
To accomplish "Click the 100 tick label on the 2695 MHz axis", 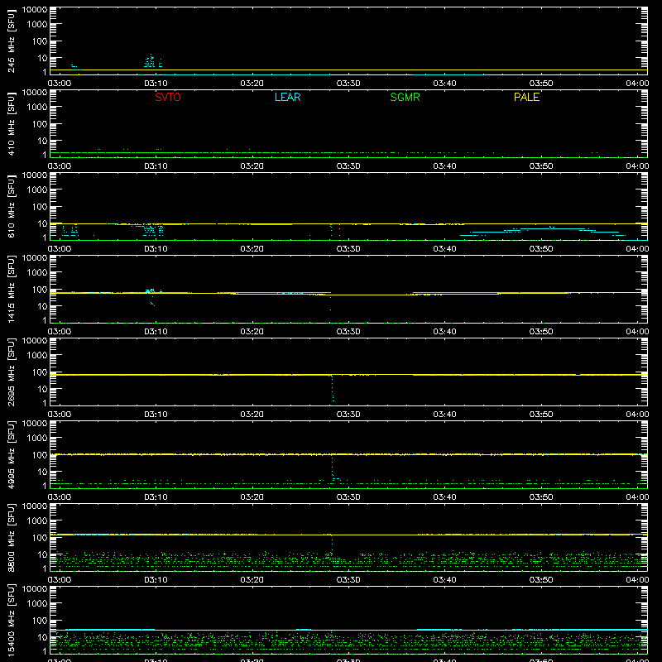I will coord(40,372).
